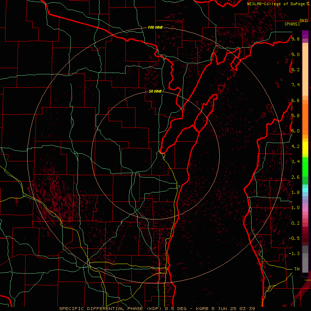Click the 9.0 value on the color scale

click(x=295, y=54)
